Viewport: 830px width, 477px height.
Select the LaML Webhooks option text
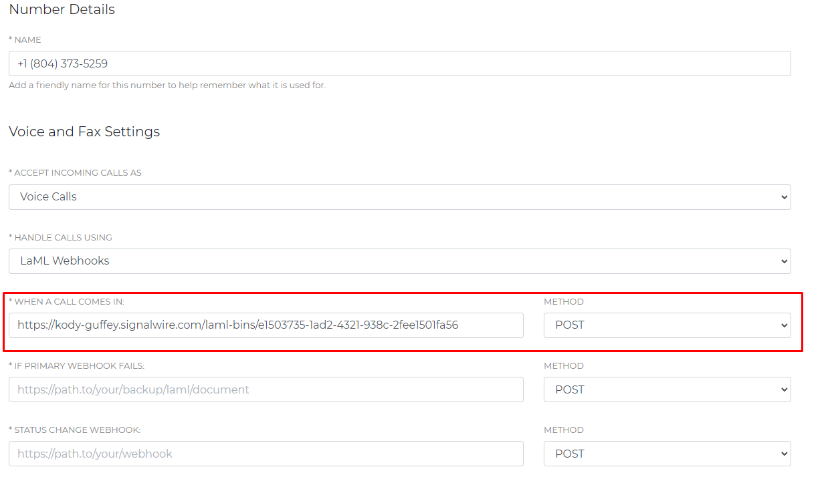tap(63, 261)
